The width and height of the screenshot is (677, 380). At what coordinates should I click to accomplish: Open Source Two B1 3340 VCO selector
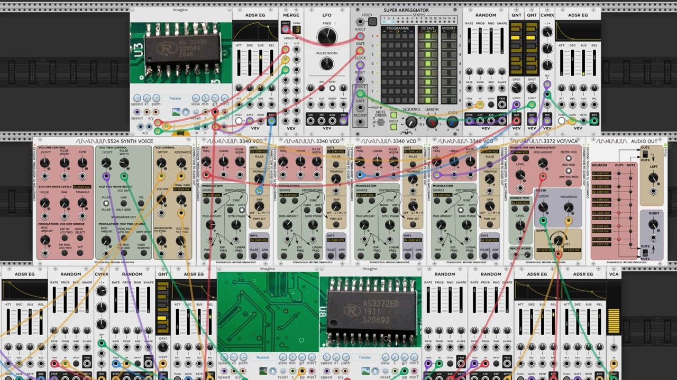click(x=521, y=203)
